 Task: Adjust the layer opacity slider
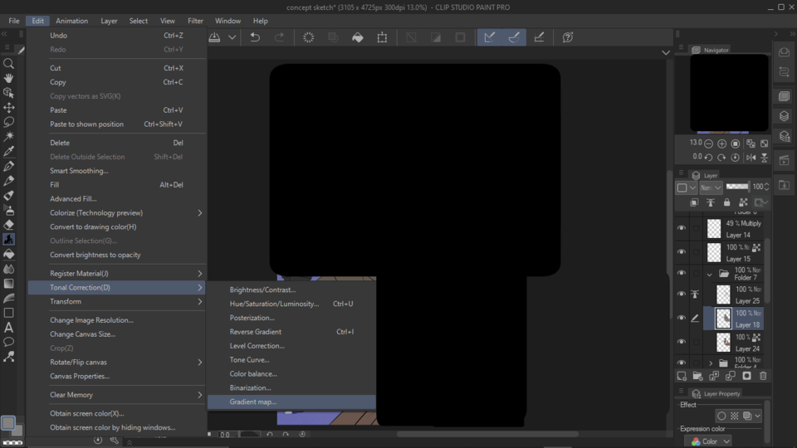pyautogui.click(x=737, y=187)
